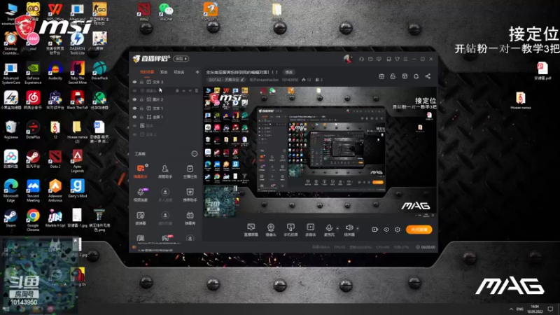560x315 pixels.
Task: Click the 修改 button beside the stream title
Action: pyautogui.click(x=288, y=72)
